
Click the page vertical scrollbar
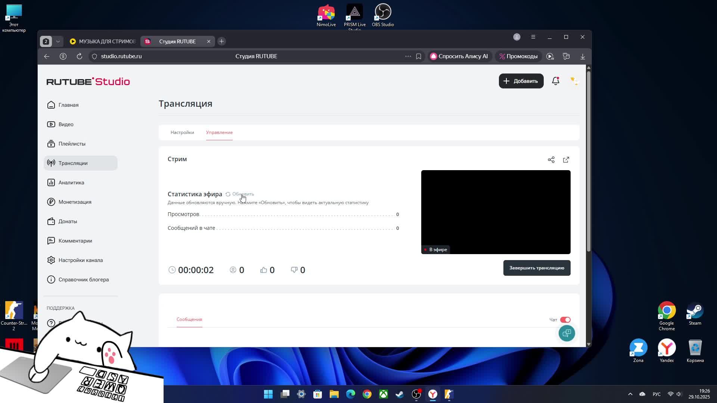[x=589, y=160]
